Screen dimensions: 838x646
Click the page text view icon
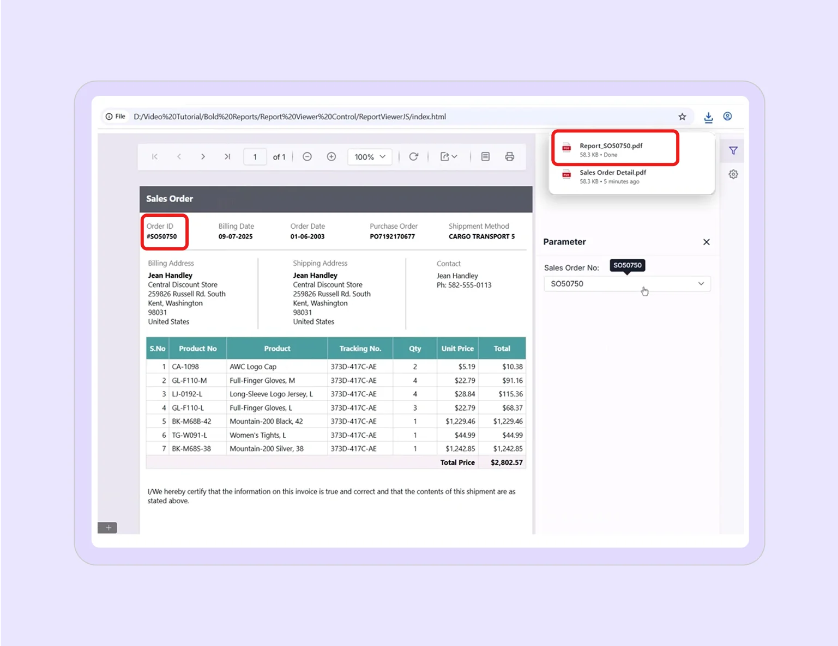pyautogui.click(x=485, y=156)
